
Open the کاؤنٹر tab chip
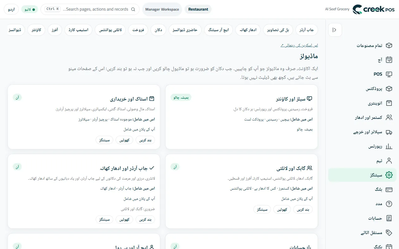[36, 30]
